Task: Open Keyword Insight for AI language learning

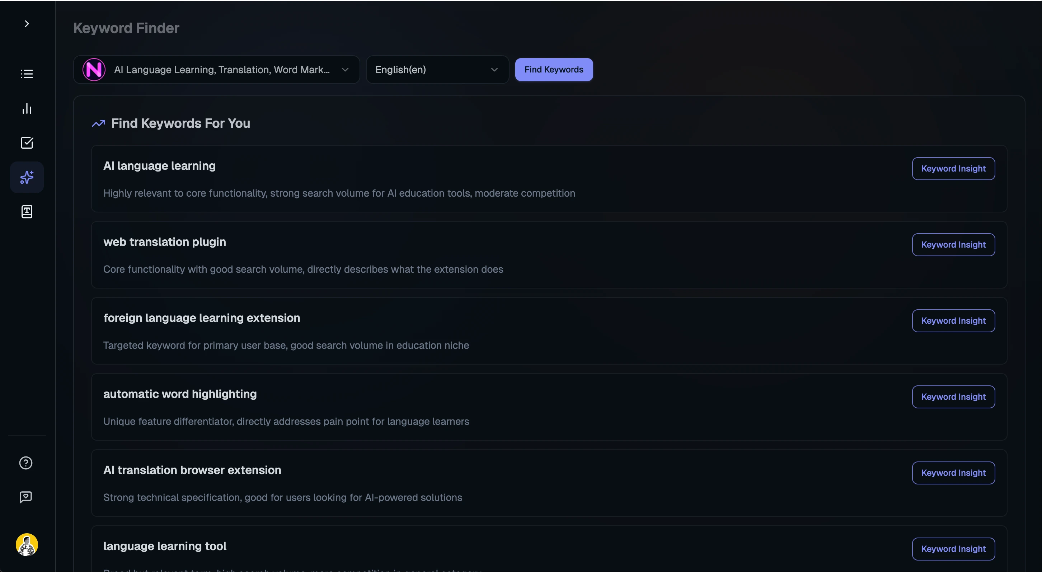Action: [953, 168]
